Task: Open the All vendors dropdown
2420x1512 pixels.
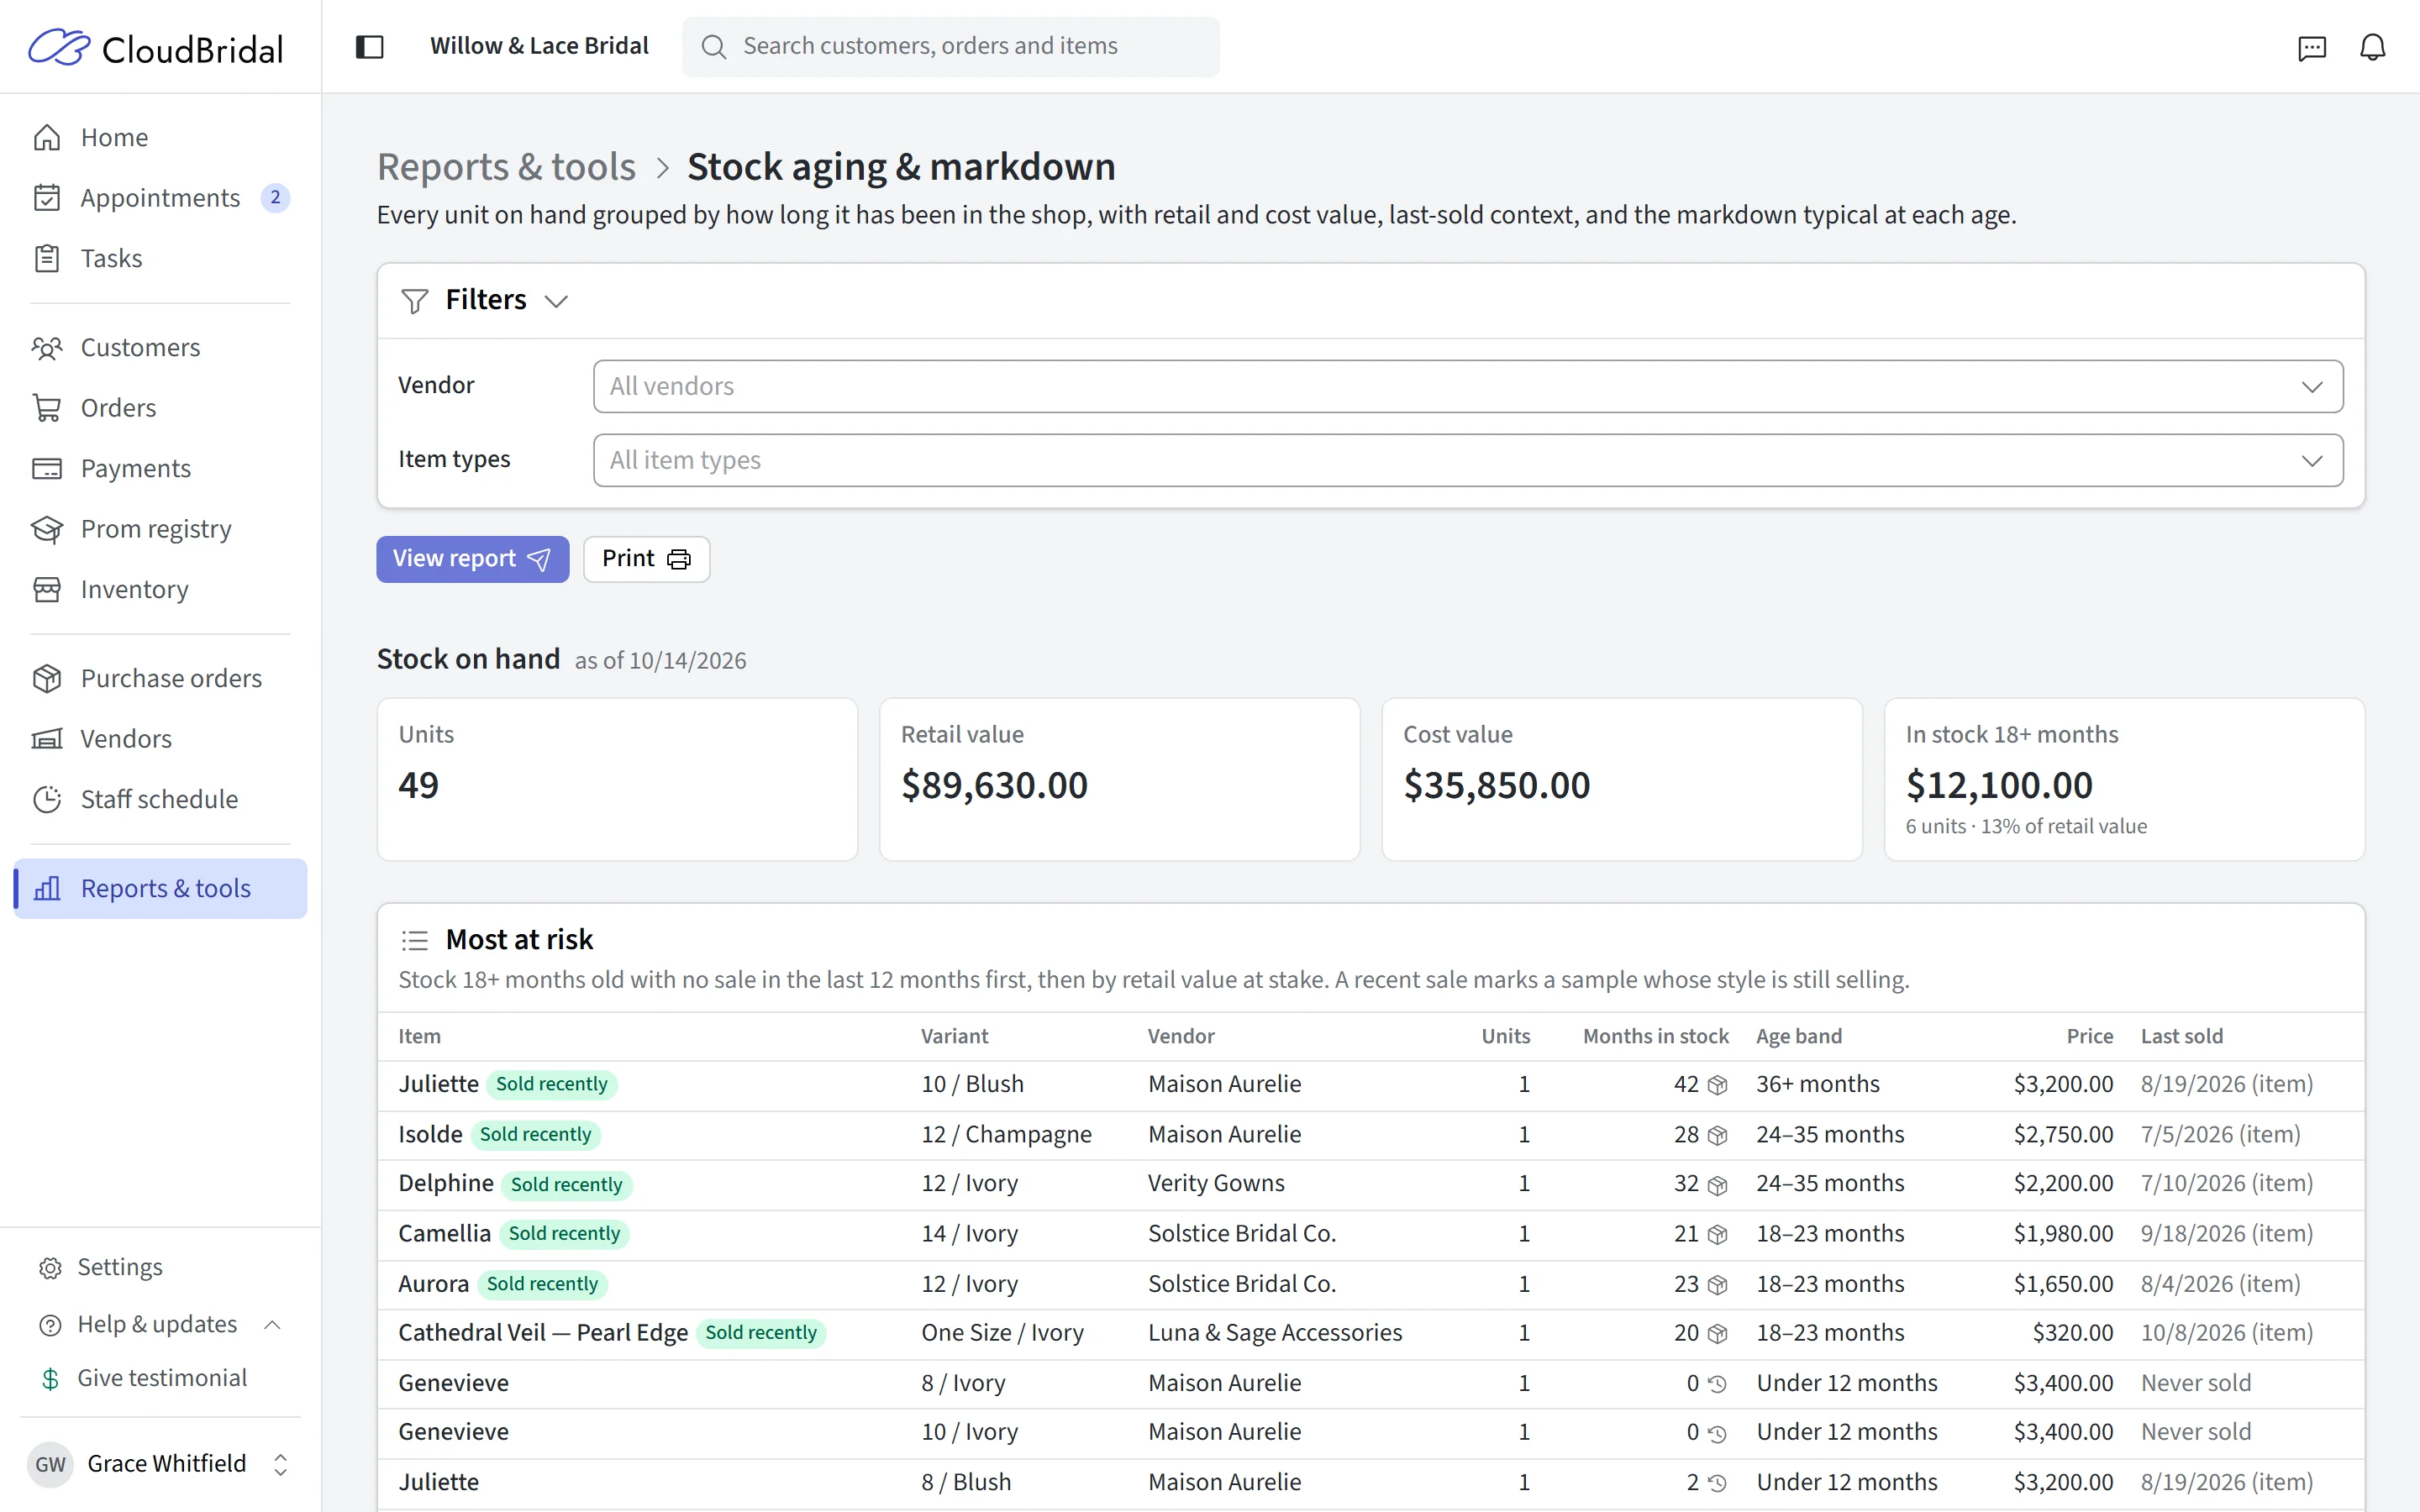Action: [1467, 386]
